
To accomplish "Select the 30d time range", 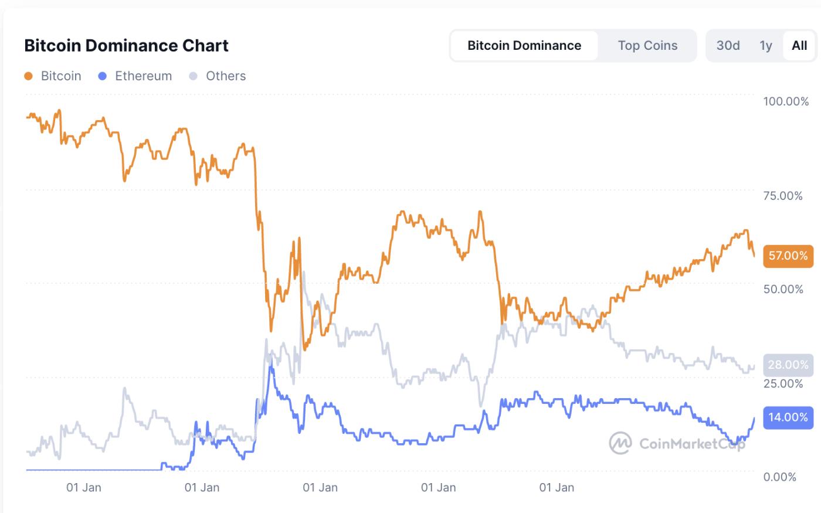I will coord(728,45).
